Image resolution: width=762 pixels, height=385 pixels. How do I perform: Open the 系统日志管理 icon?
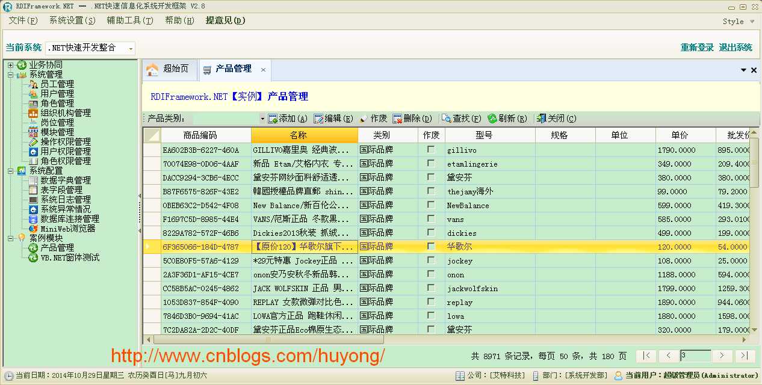coord(34,200)
